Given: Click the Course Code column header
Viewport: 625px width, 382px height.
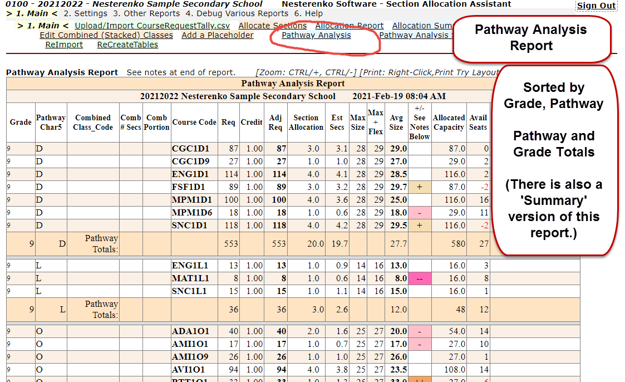Looking at the screenshot, I should coord(194,123).
